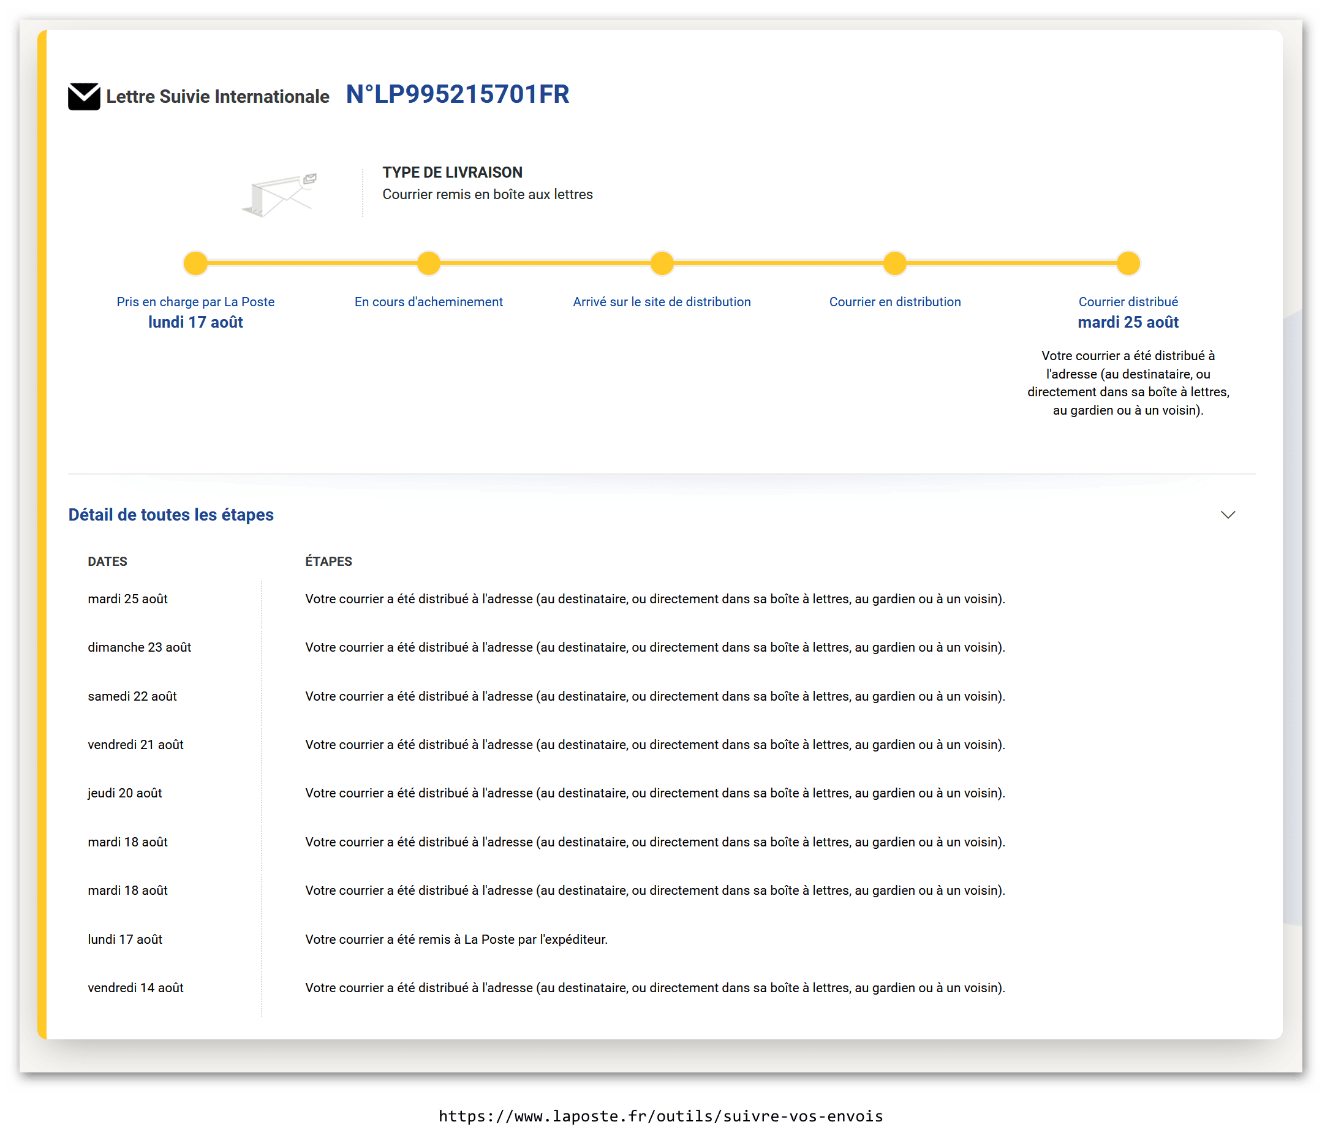Click the Courrier distribué step dot
This screenshot has width=1322, height=1141.
pyautogui.click(x=1128, y=263)
